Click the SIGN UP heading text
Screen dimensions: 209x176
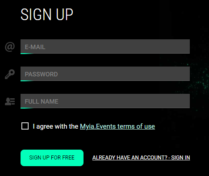pyautogui.click(x=47, y=14)
